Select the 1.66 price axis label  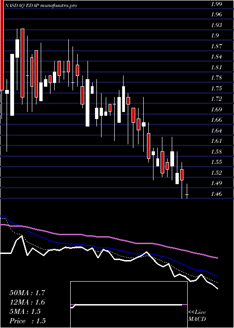pyautogui.click(x=216, y=120)
